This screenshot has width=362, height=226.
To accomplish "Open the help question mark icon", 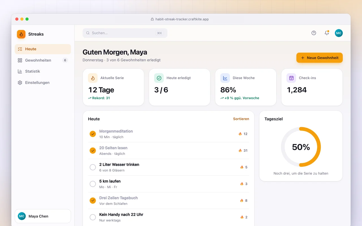I will (314, 33).
